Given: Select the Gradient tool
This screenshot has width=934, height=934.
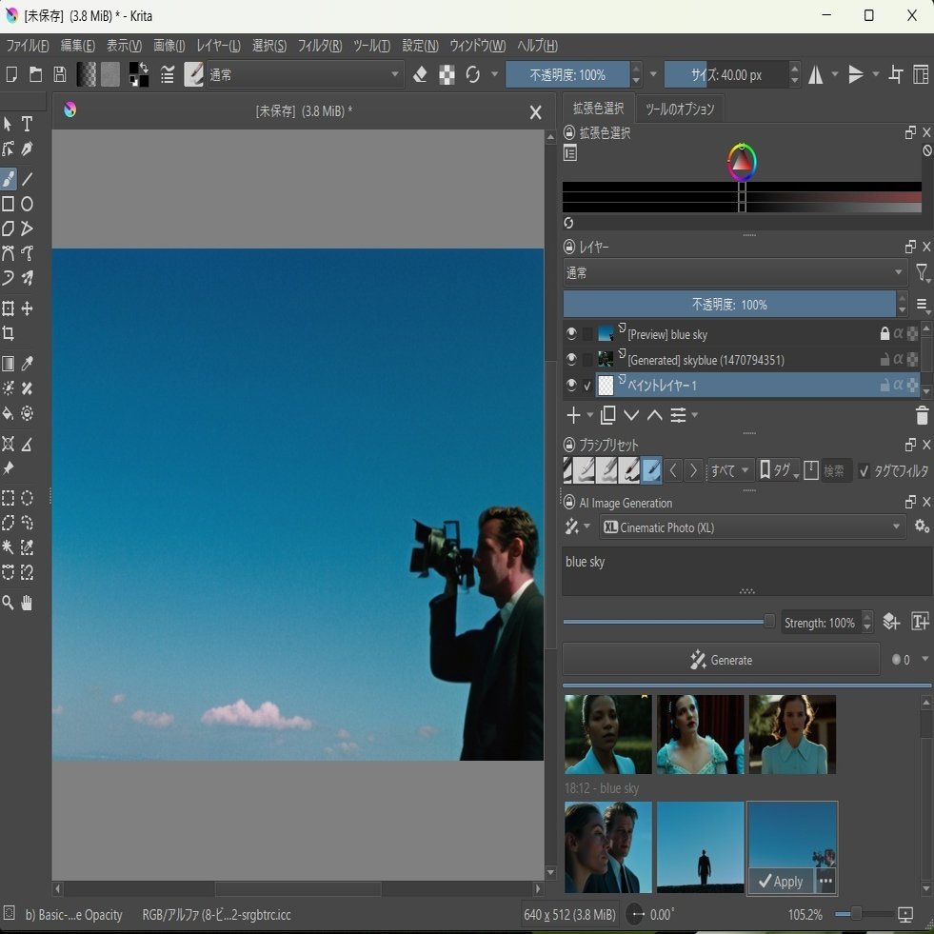Looking at the screenshot, I should 9,364.
